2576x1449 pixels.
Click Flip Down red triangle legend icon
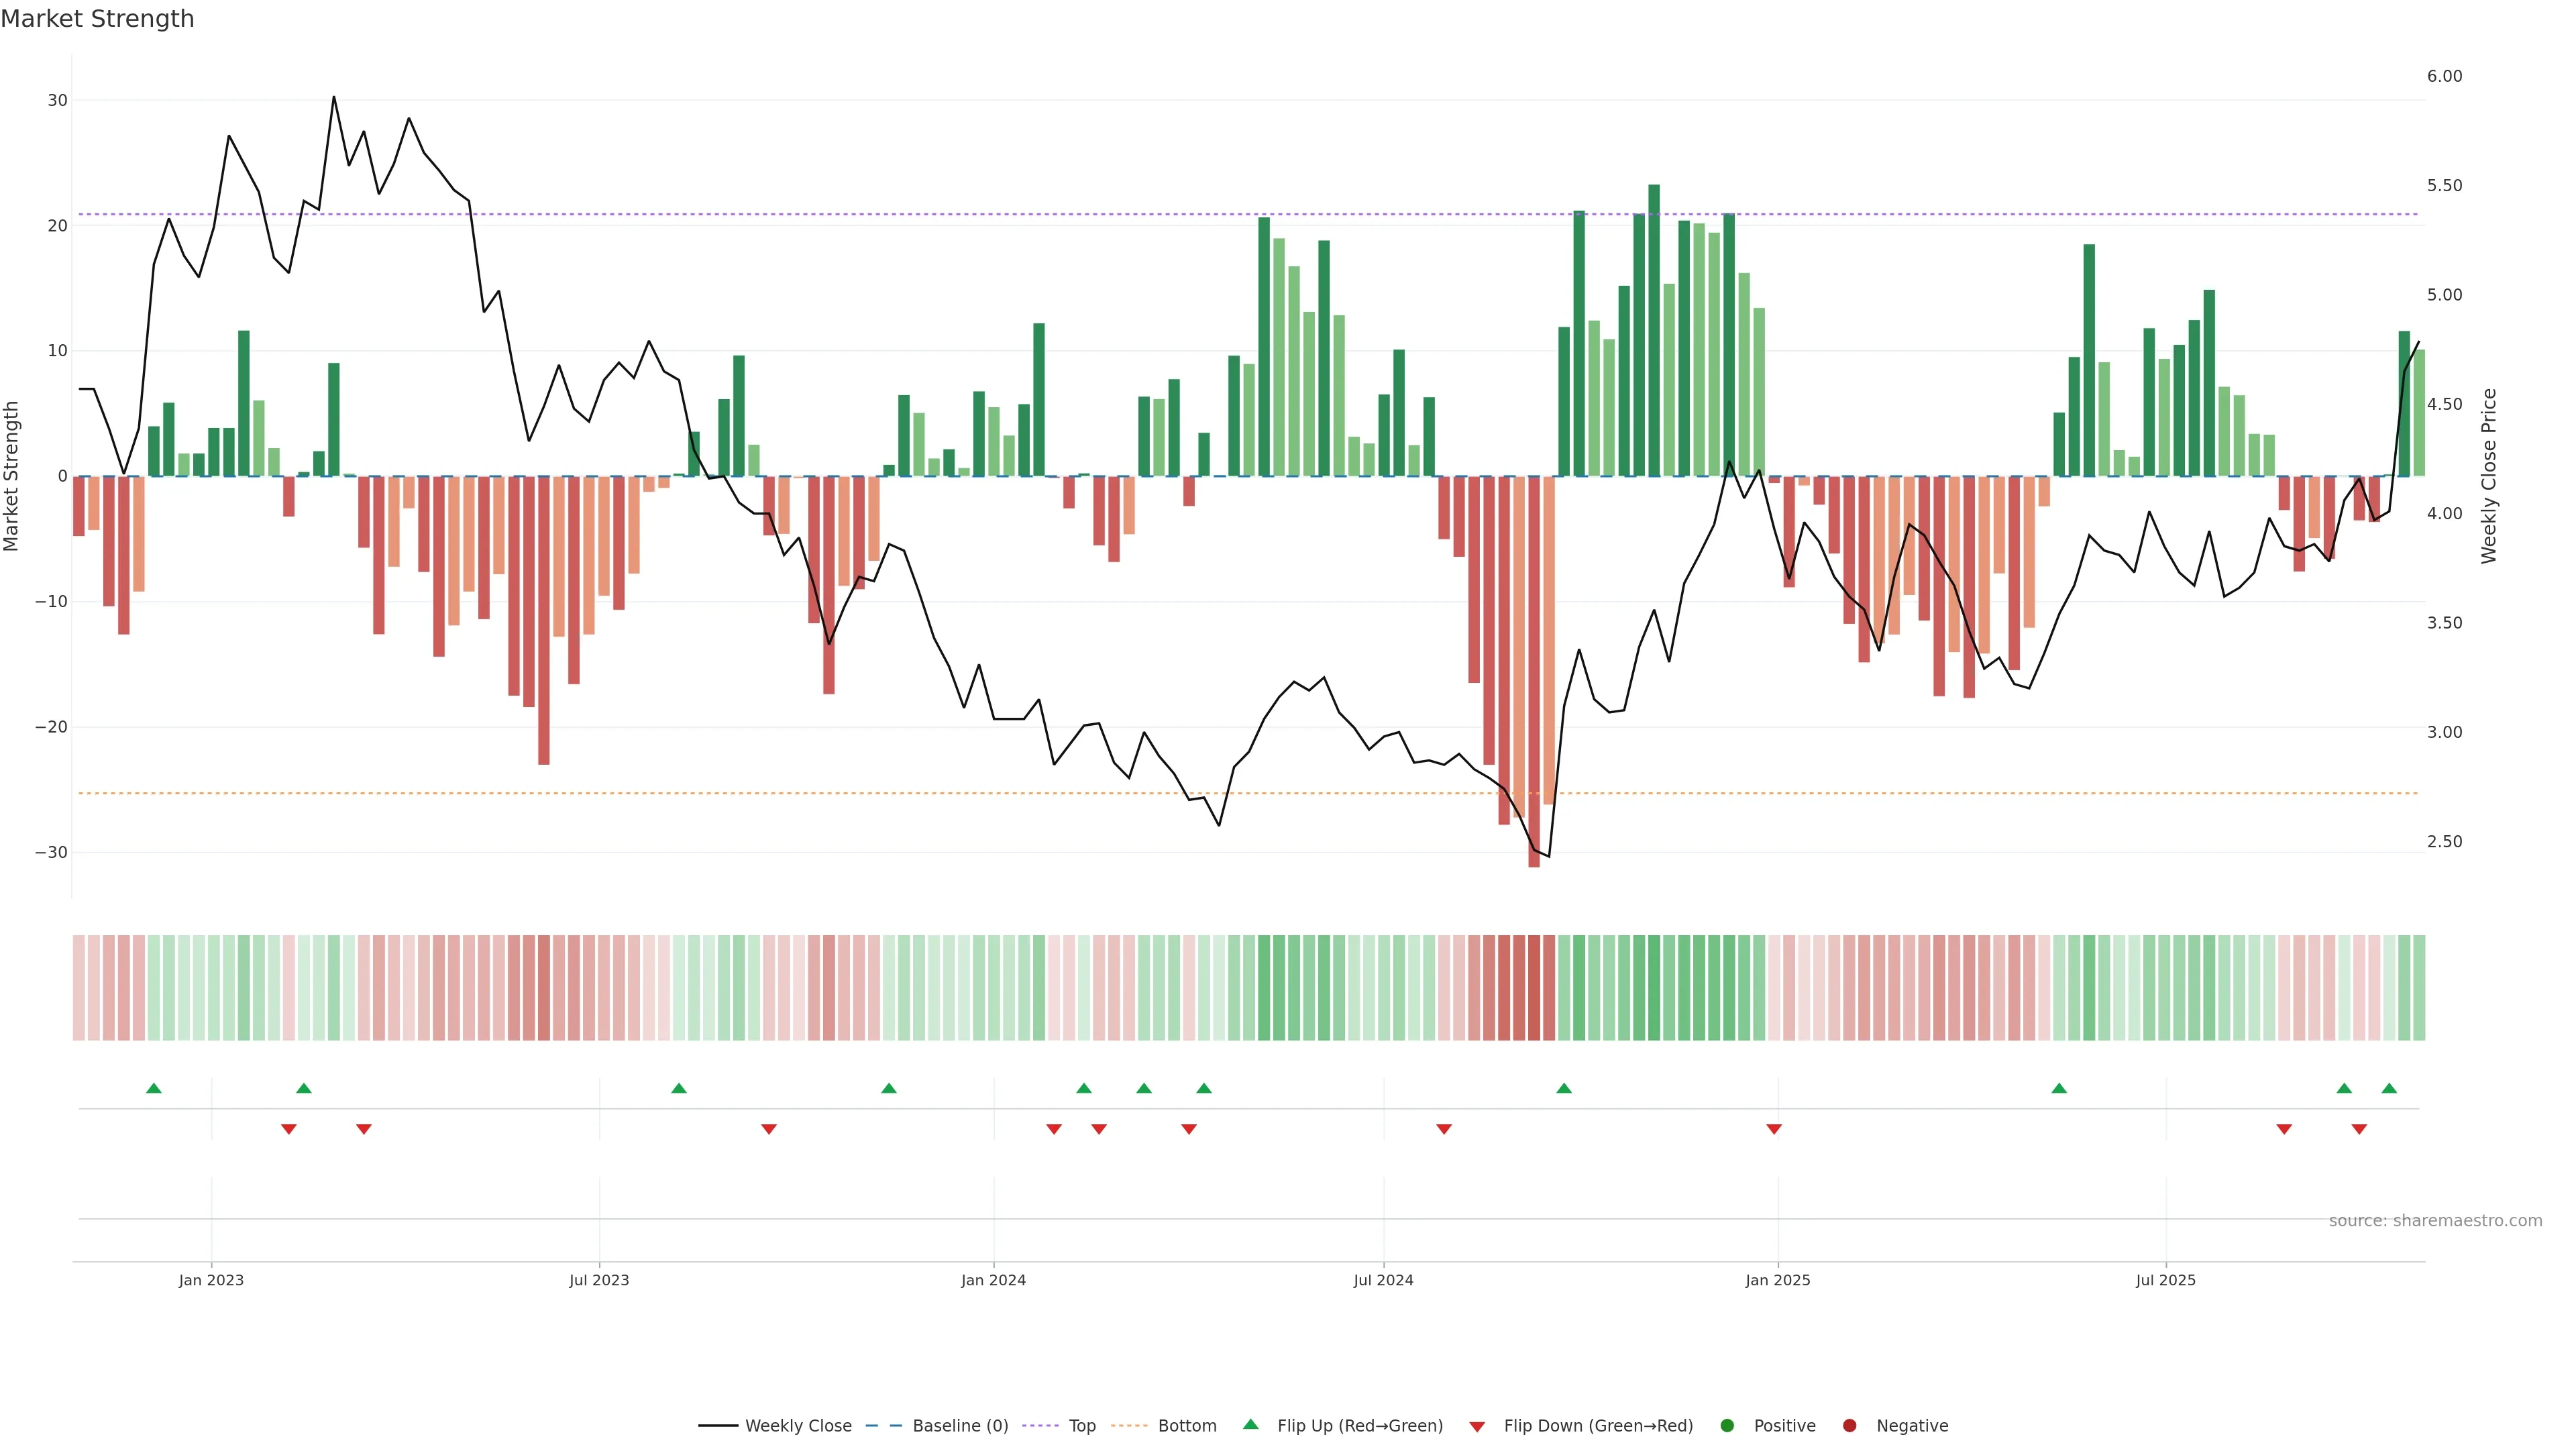[x=1477, y=1427]
